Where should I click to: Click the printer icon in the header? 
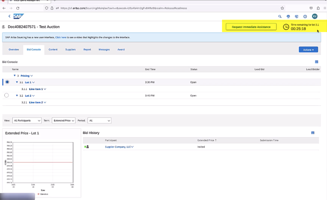(288, 16)
